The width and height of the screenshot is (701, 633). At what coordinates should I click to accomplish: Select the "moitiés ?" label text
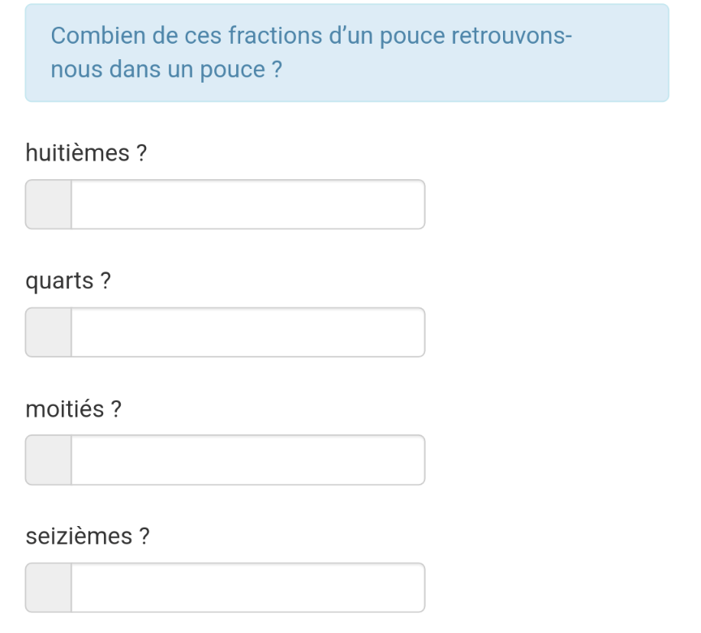coord(74,408)
